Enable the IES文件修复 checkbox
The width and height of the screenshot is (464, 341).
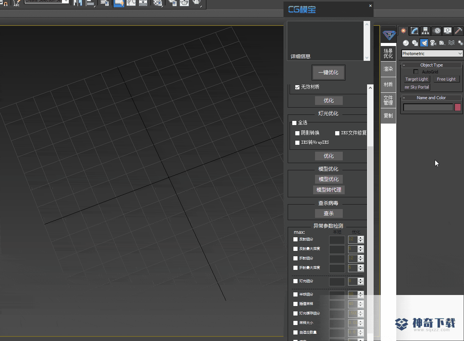click(337, 133)
